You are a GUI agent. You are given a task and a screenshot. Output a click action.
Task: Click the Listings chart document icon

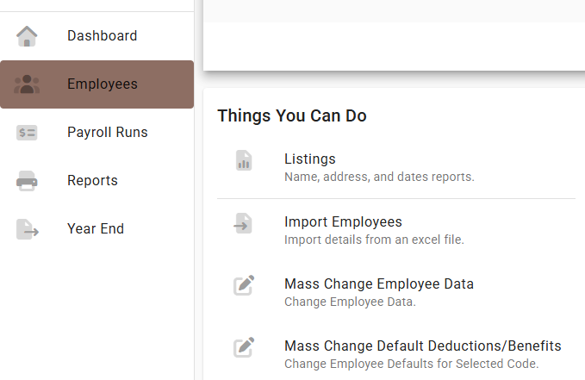[x=244, y=160]
